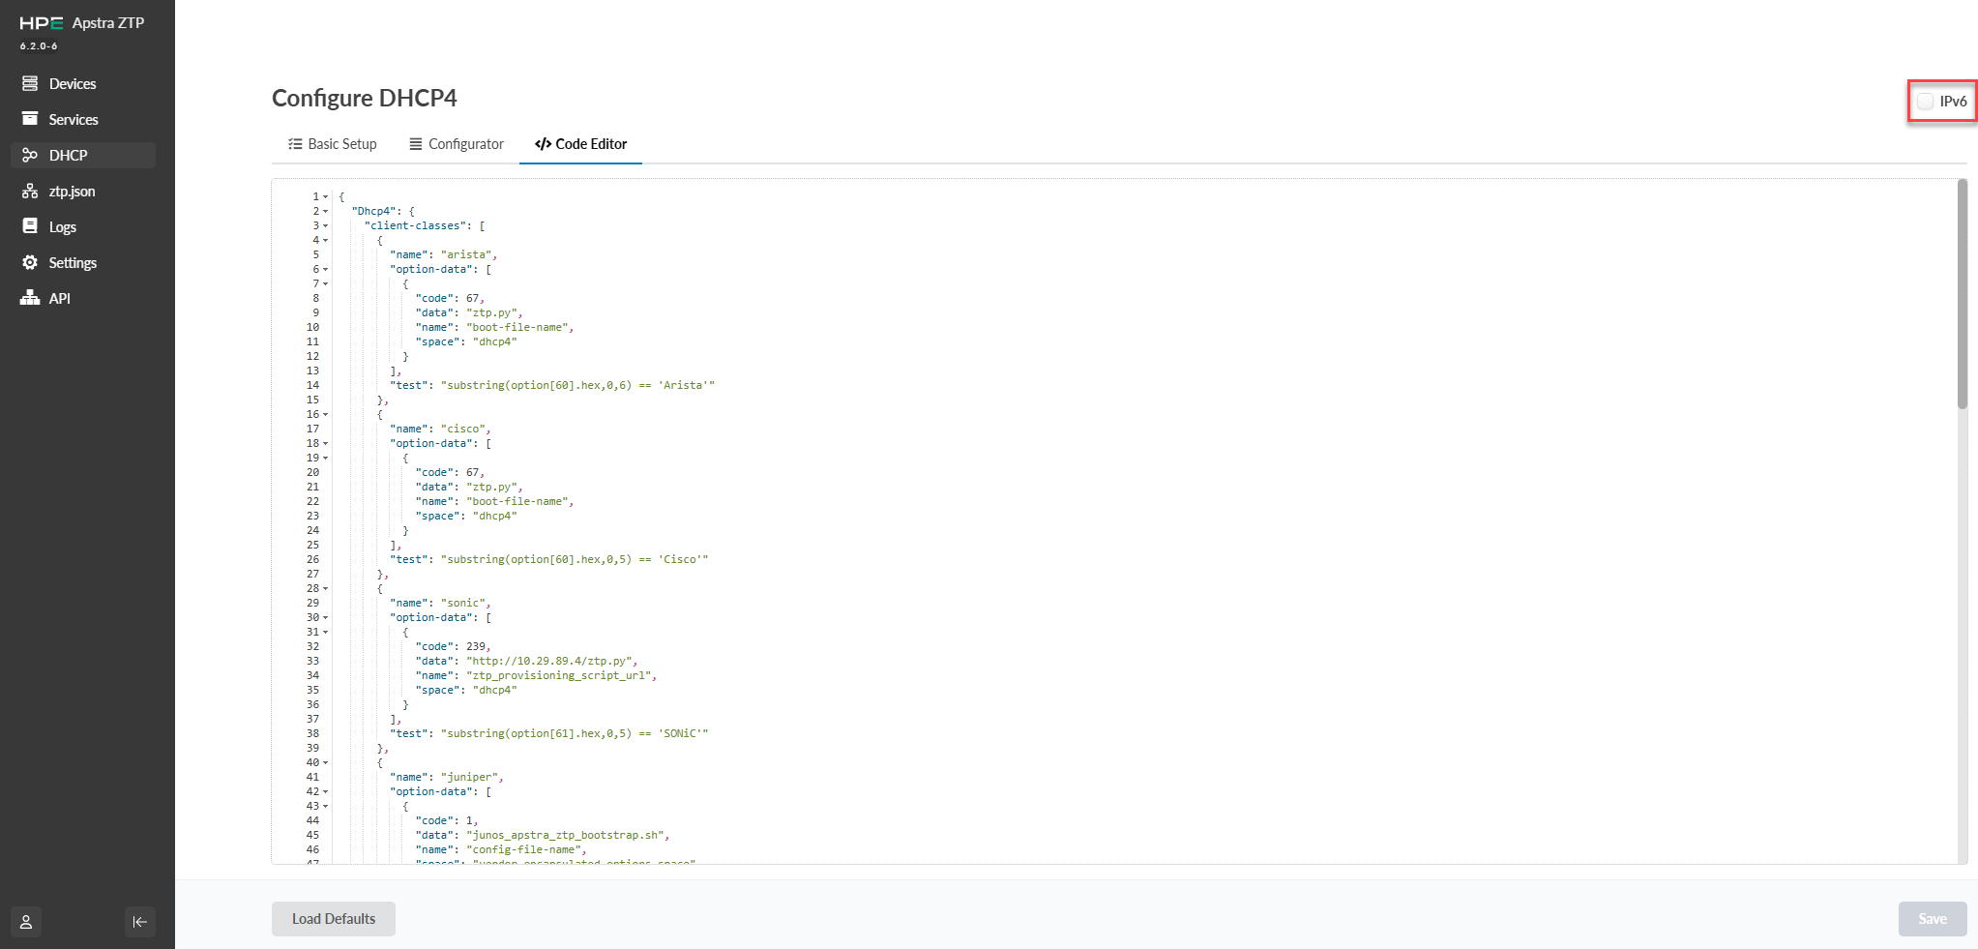Collapse the fold arrow at line 28
The image size is (1978, 949).
click(325, 588)
